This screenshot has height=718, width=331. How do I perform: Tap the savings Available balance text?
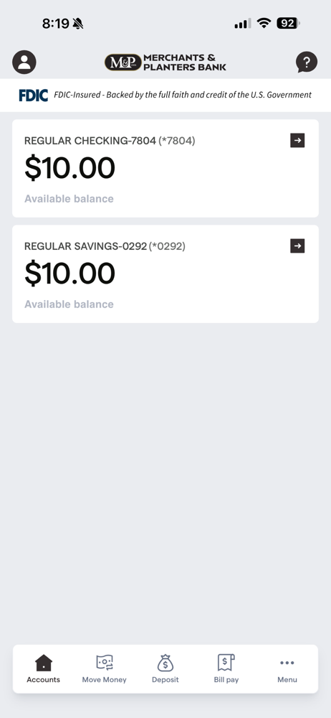pos(69,304)
